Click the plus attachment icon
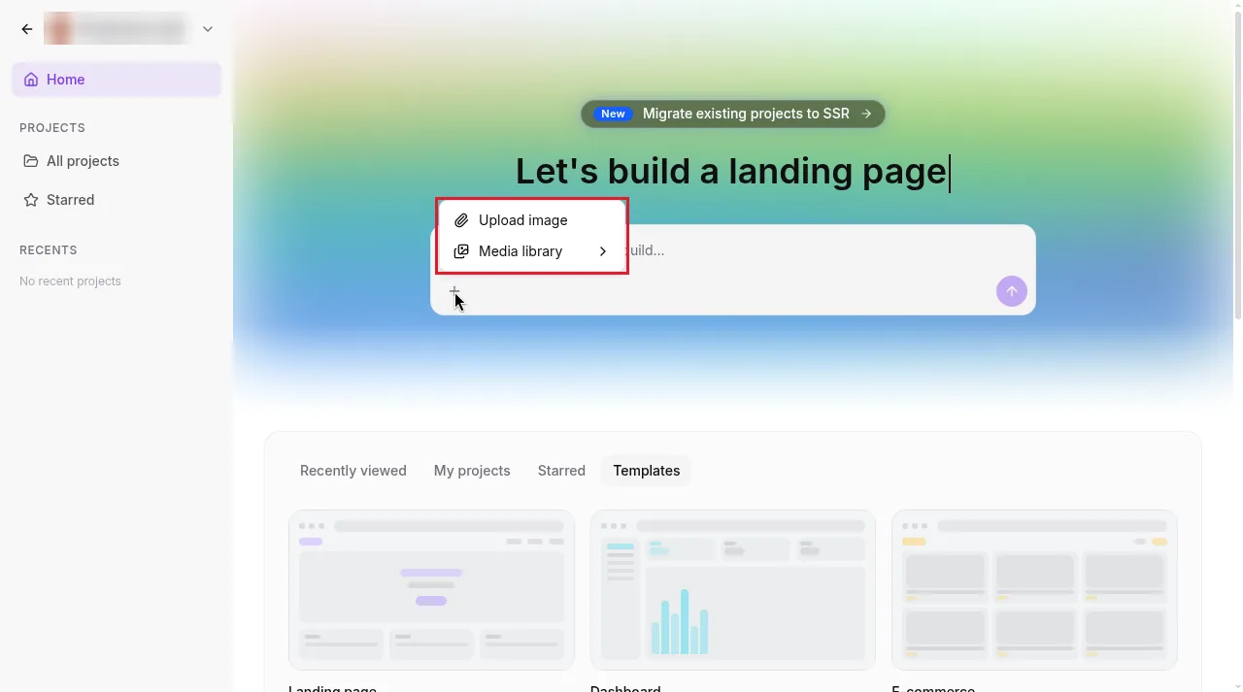The image size is (1243, 692). click(x=454, y=291)
